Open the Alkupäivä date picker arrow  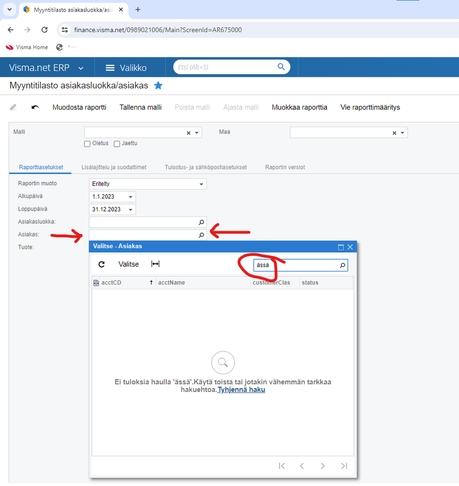(x=131, y=197)
